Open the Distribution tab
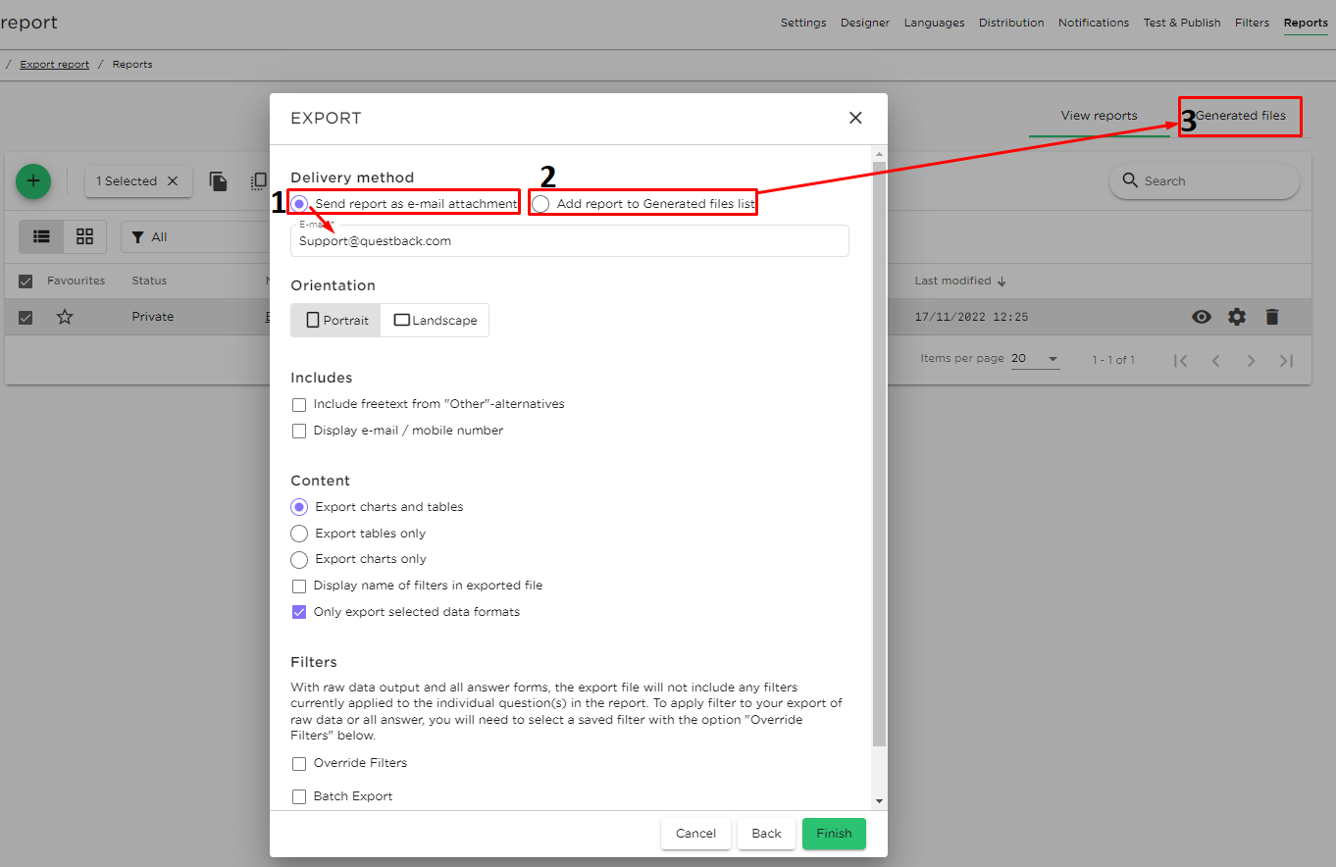1336x867 pixels. (1011, 23)
